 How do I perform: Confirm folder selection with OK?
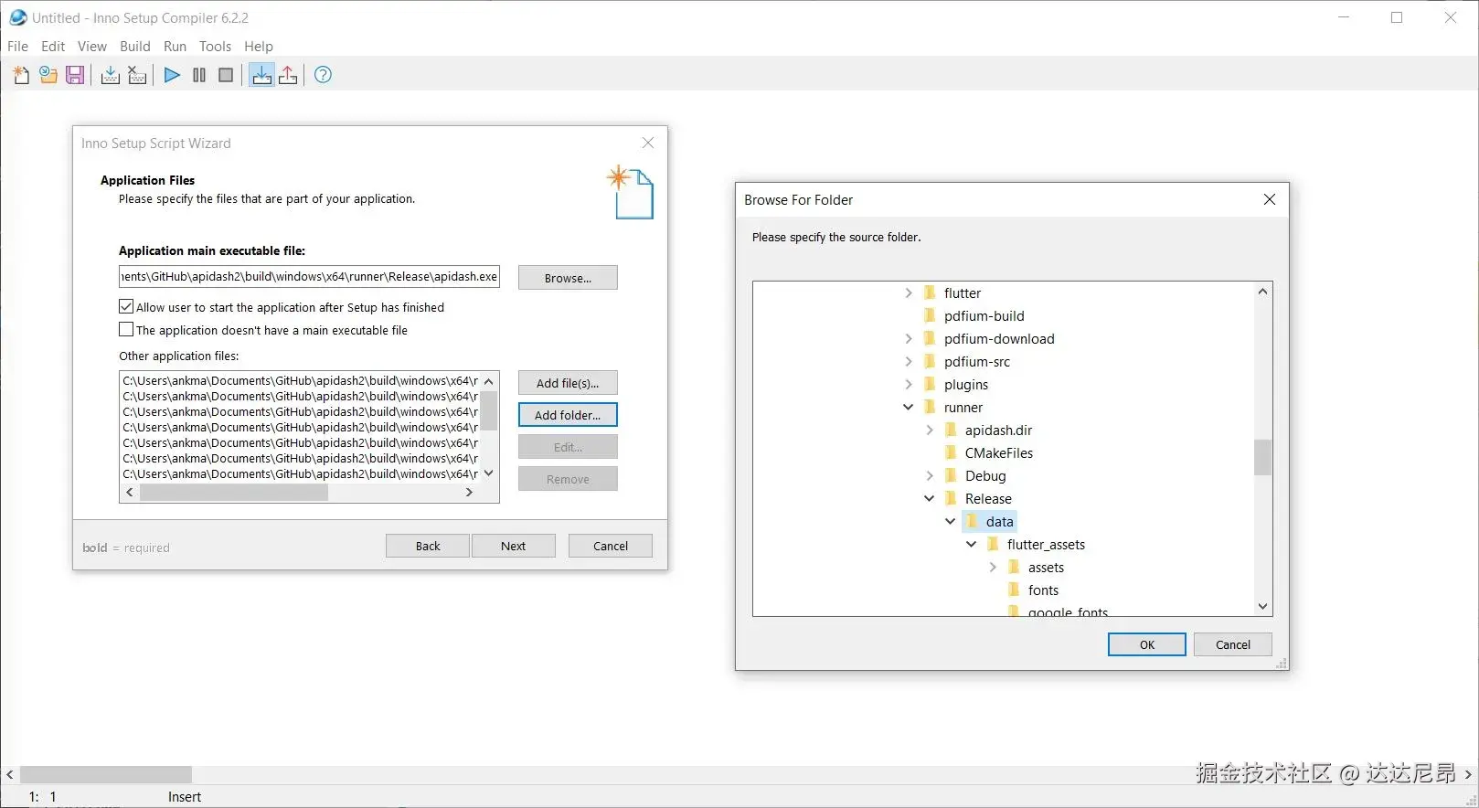point(1147,644)
